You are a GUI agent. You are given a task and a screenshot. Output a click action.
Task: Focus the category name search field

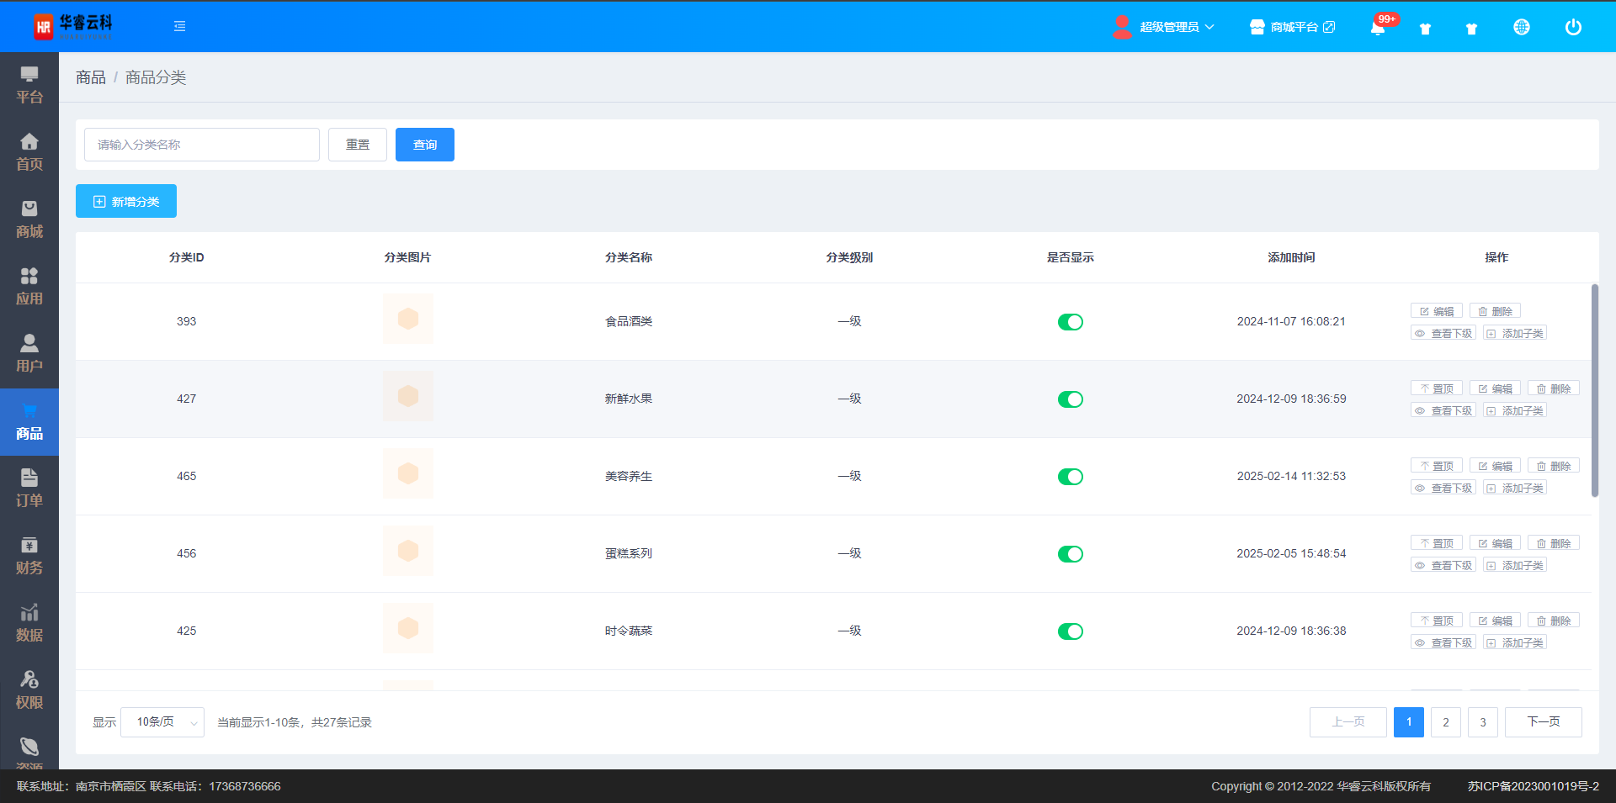pyautogui.click(x=202, y=145)
